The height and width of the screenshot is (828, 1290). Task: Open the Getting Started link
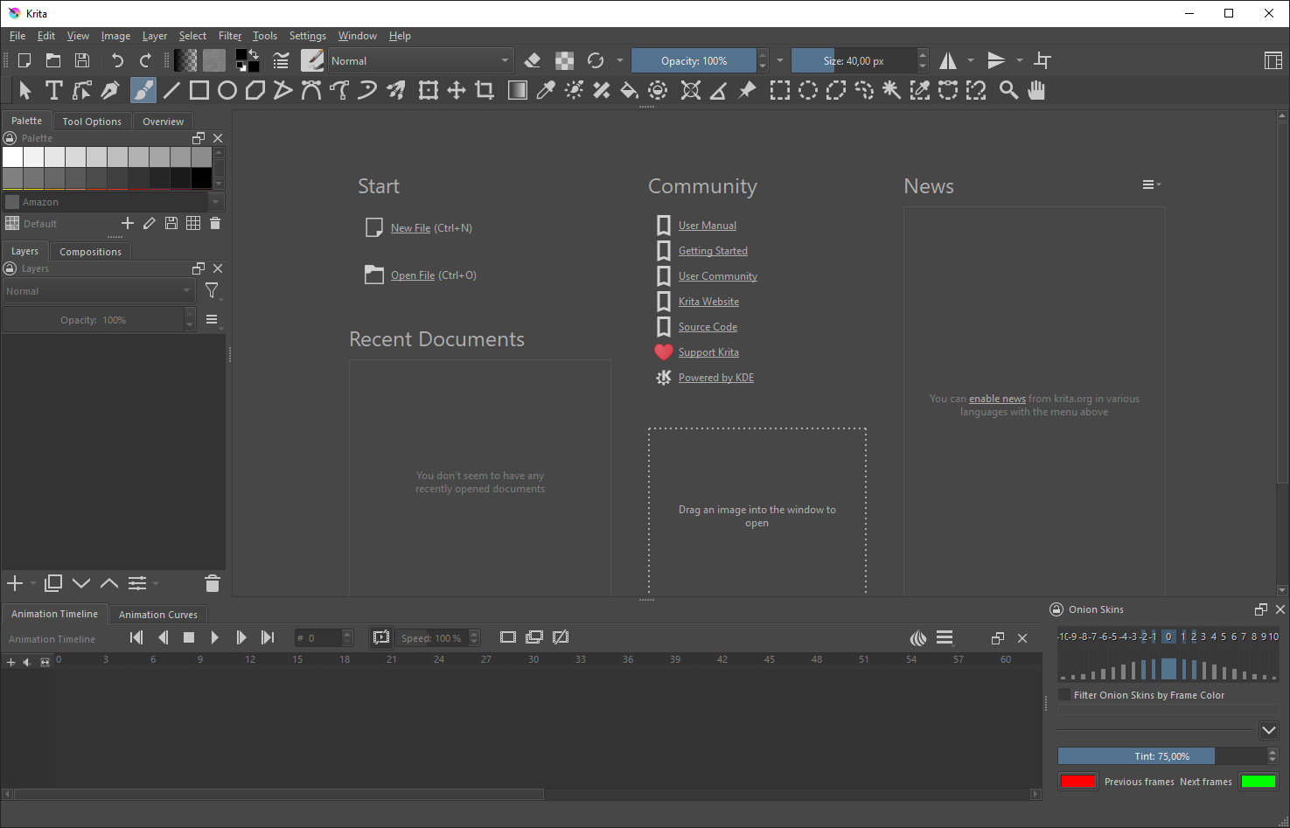713,251
